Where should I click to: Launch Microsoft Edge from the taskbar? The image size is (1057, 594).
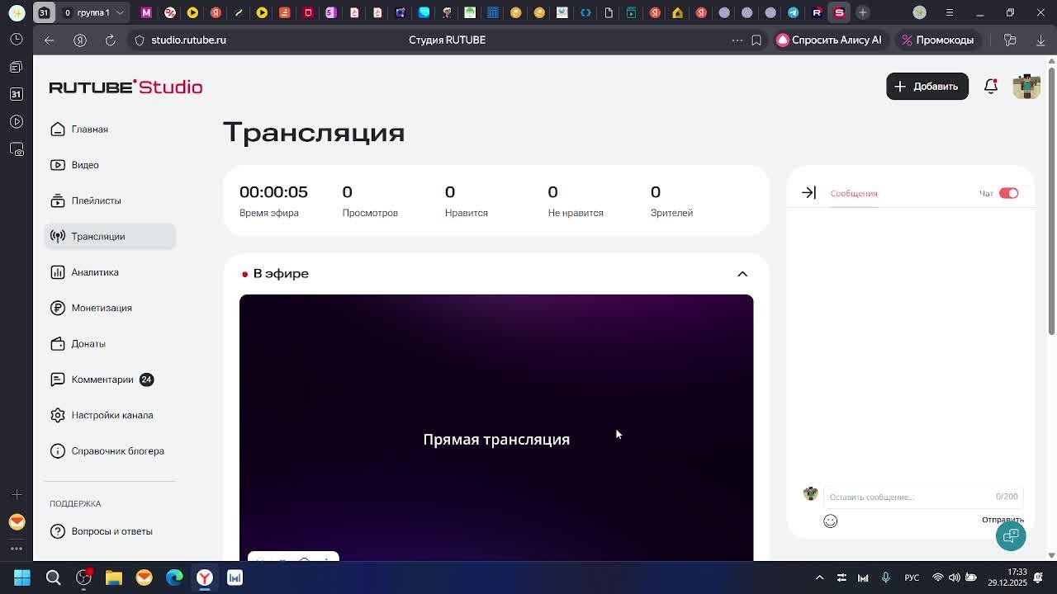pos(174,577)
